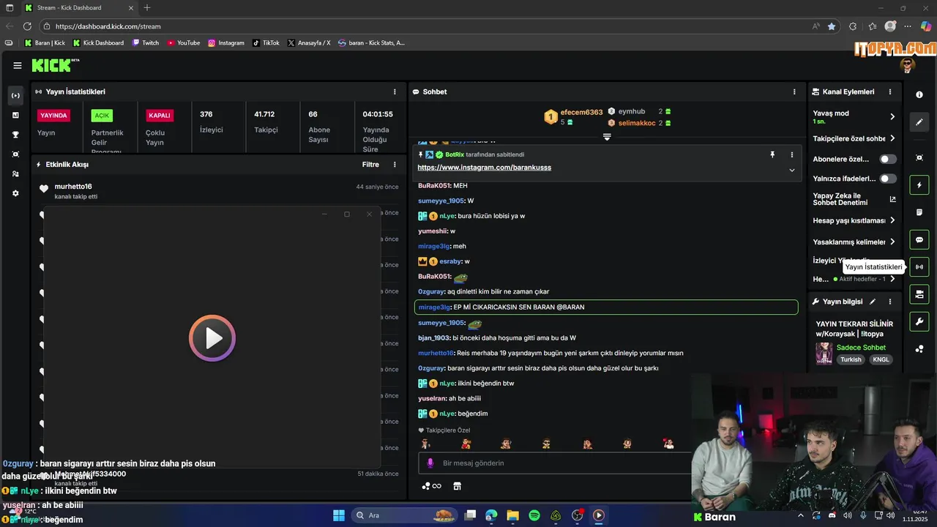Open the community users icon in the left sidebar

15,174
